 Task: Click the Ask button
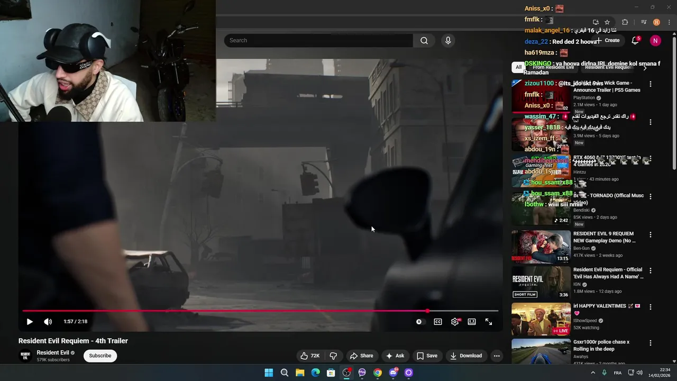point(395,356)
